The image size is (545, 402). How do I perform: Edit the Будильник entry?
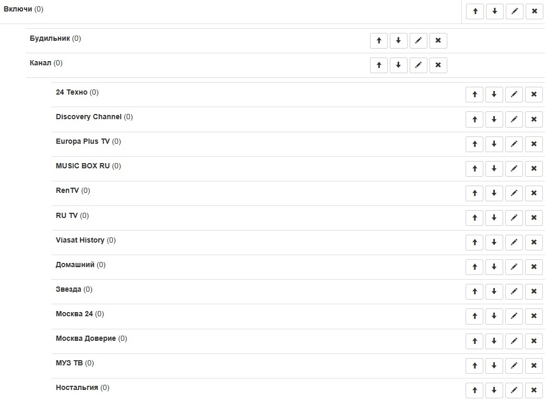[x=419, y=40]
